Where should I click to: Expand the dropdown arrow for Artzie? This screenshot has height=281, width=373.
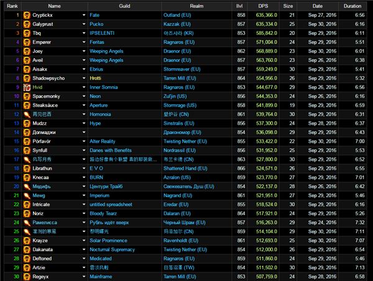click(84, 267)
